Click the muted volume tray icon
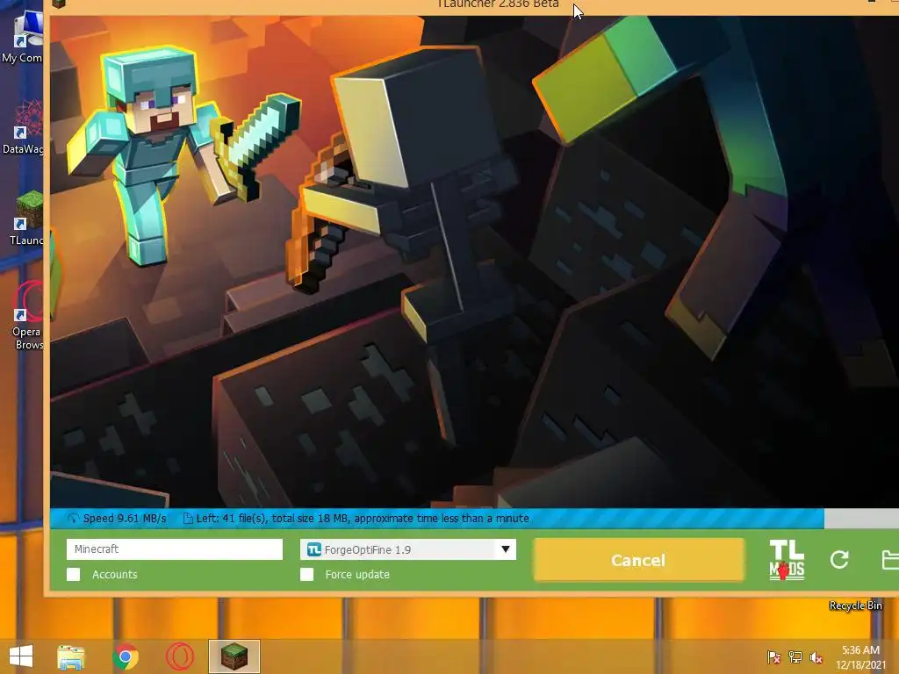Image resolution: width=899 pixels, height=674 pixels. point(816,656)
